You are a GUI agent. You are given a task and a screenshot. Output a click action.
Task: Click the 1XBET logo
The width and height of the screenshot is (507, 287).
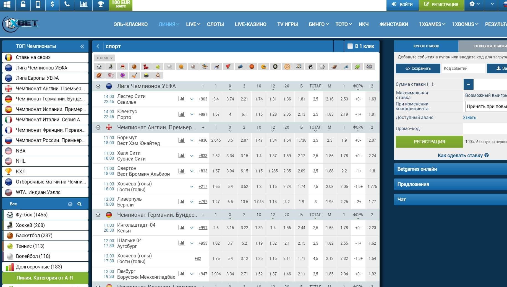coord(20,24)
